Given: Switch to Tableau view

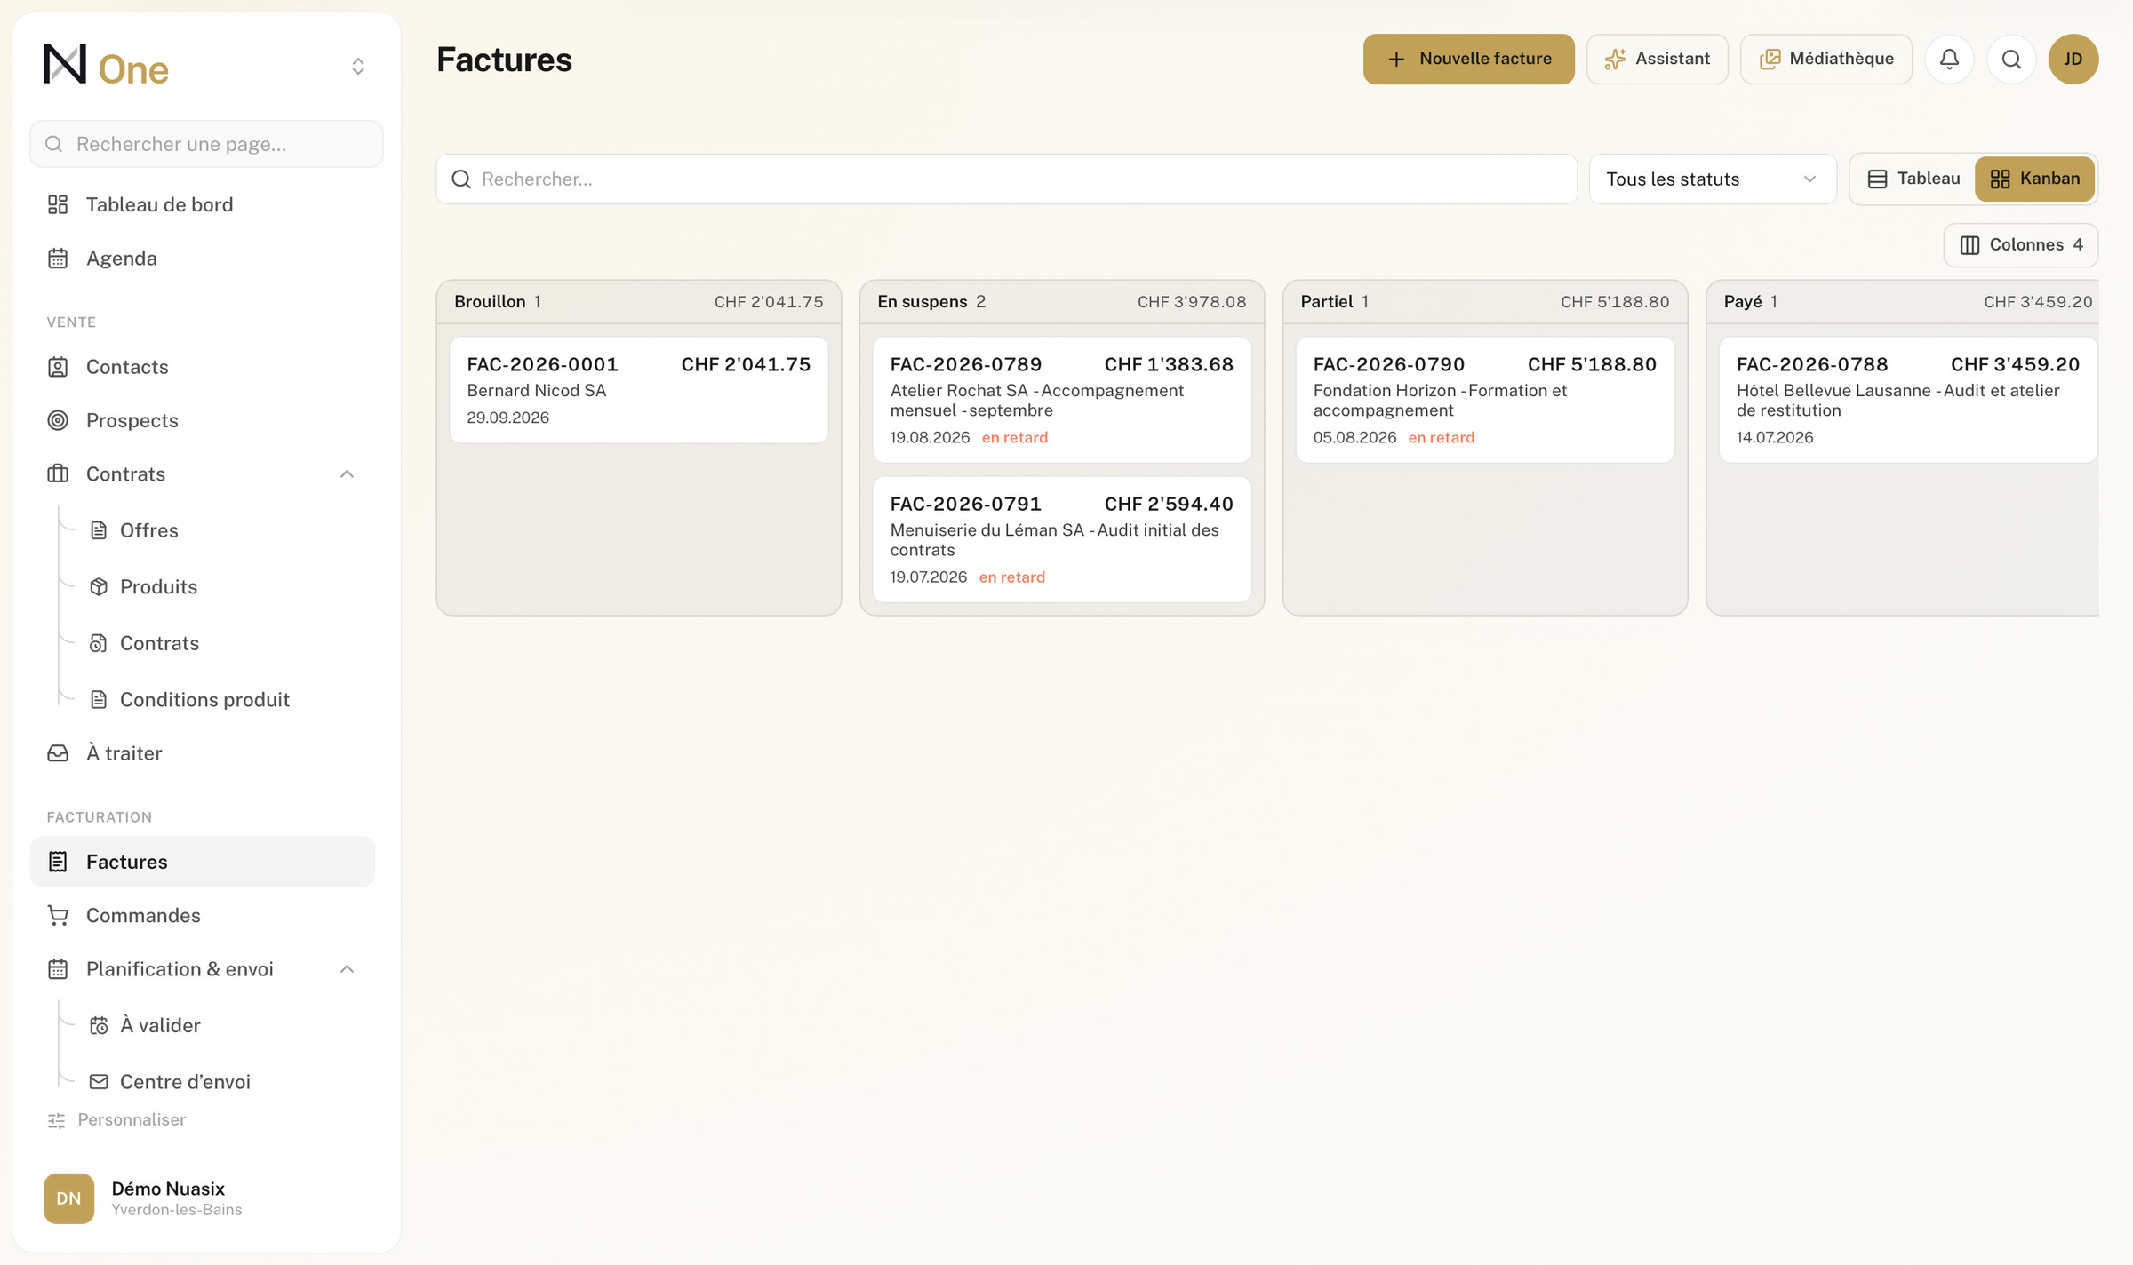Looking at the screenshot, I should click(x=1913, y=179).
